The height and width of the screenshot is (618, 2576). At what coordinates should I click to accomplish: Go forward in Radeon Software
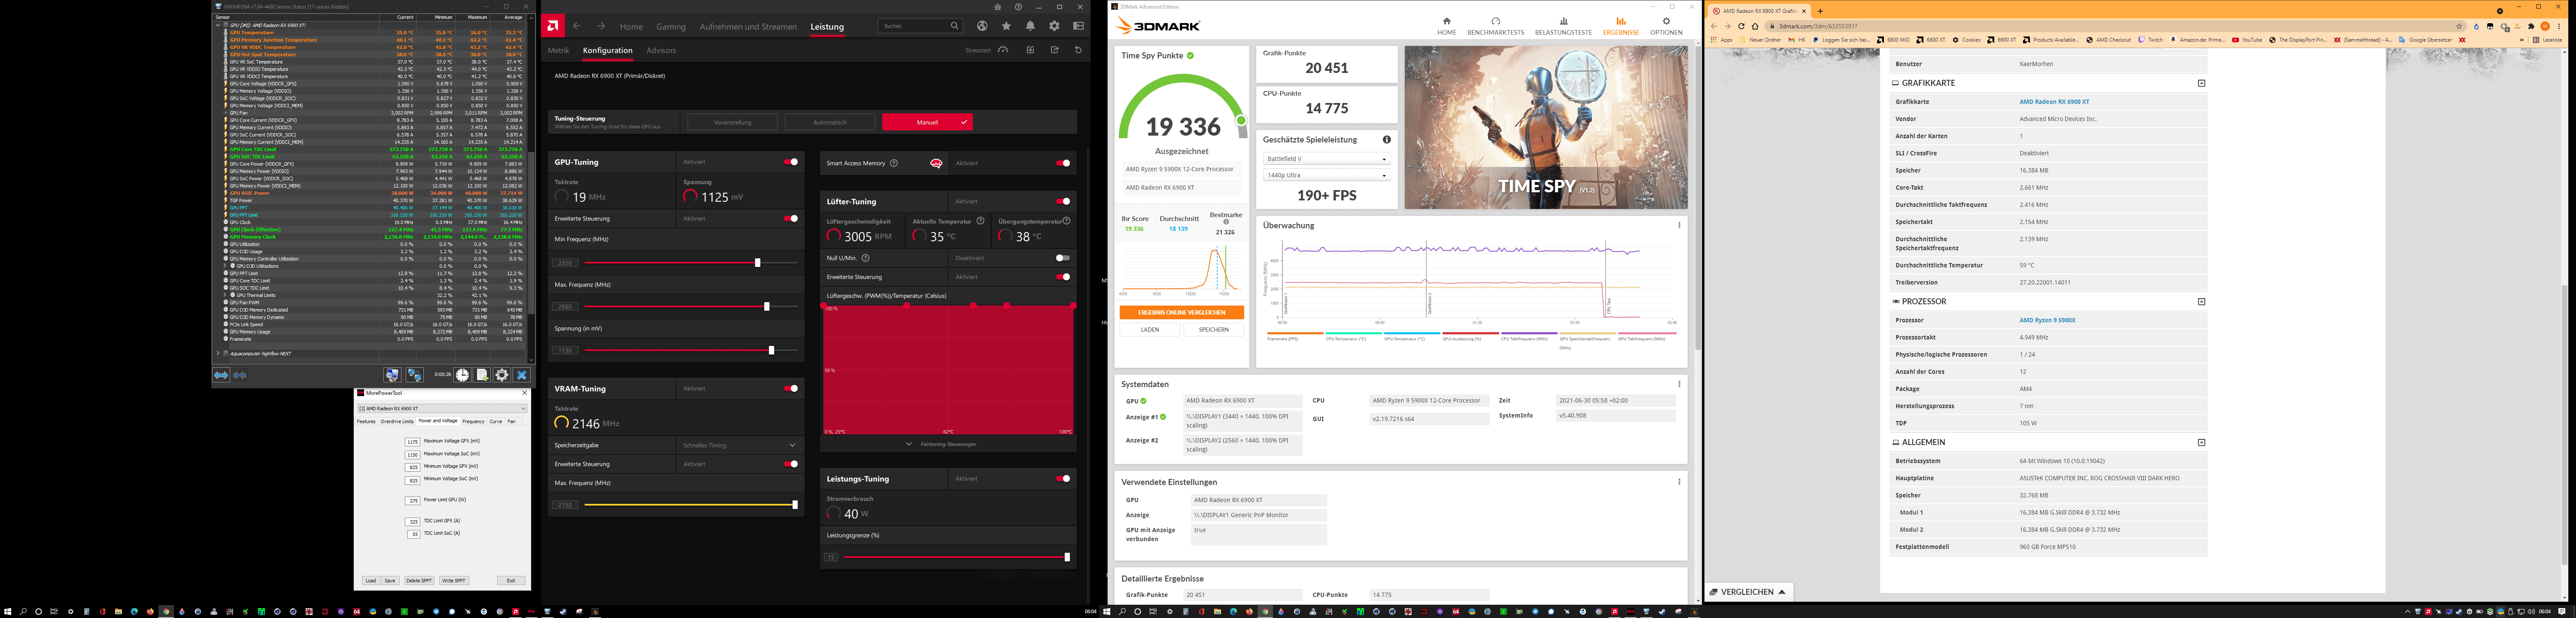click(601, 26)
